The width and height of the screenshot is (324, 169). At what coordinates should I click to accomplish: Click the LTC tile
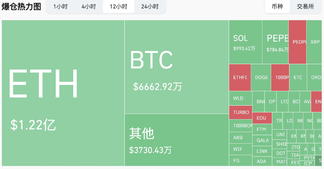coord(283,101)
